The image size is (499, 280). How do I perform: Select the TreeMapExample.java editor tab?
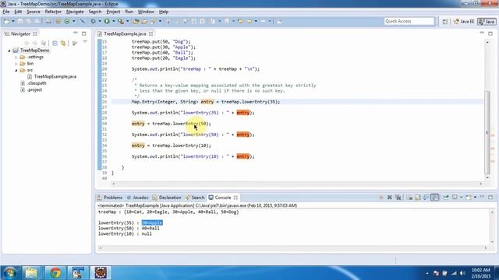coord(125,33)
